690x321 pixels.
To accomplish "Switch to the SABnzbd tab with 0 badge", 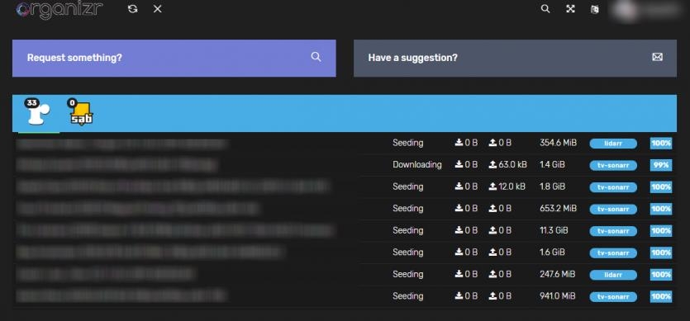I will (x=80, y=113).
